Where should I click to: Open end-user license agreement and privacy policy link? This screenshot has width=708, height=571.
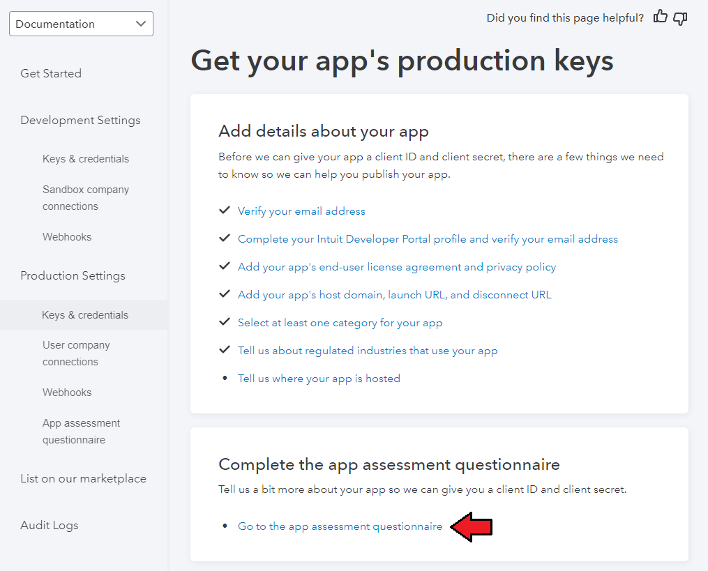pos(397,267)
